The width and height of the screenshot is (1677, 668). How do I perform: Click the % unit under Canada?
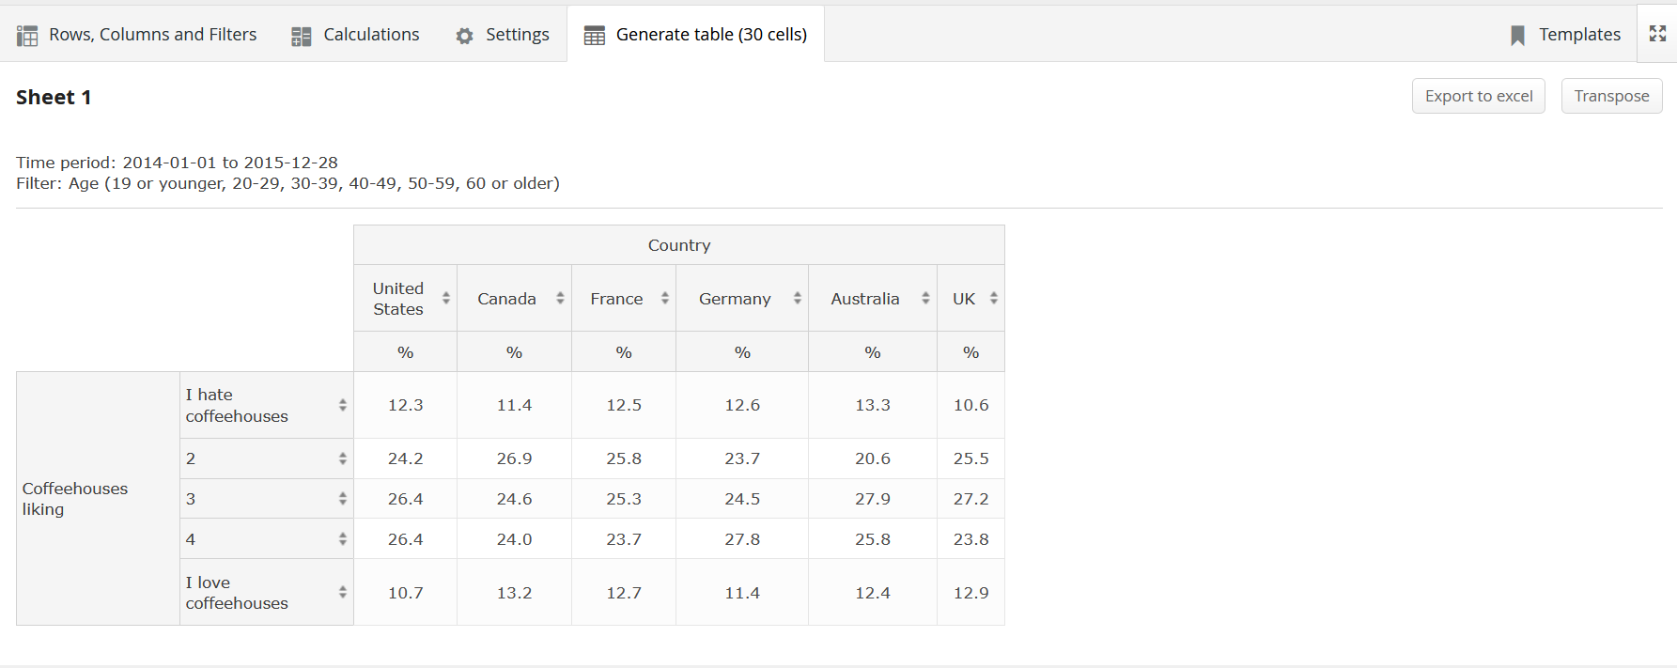point(514,352)
